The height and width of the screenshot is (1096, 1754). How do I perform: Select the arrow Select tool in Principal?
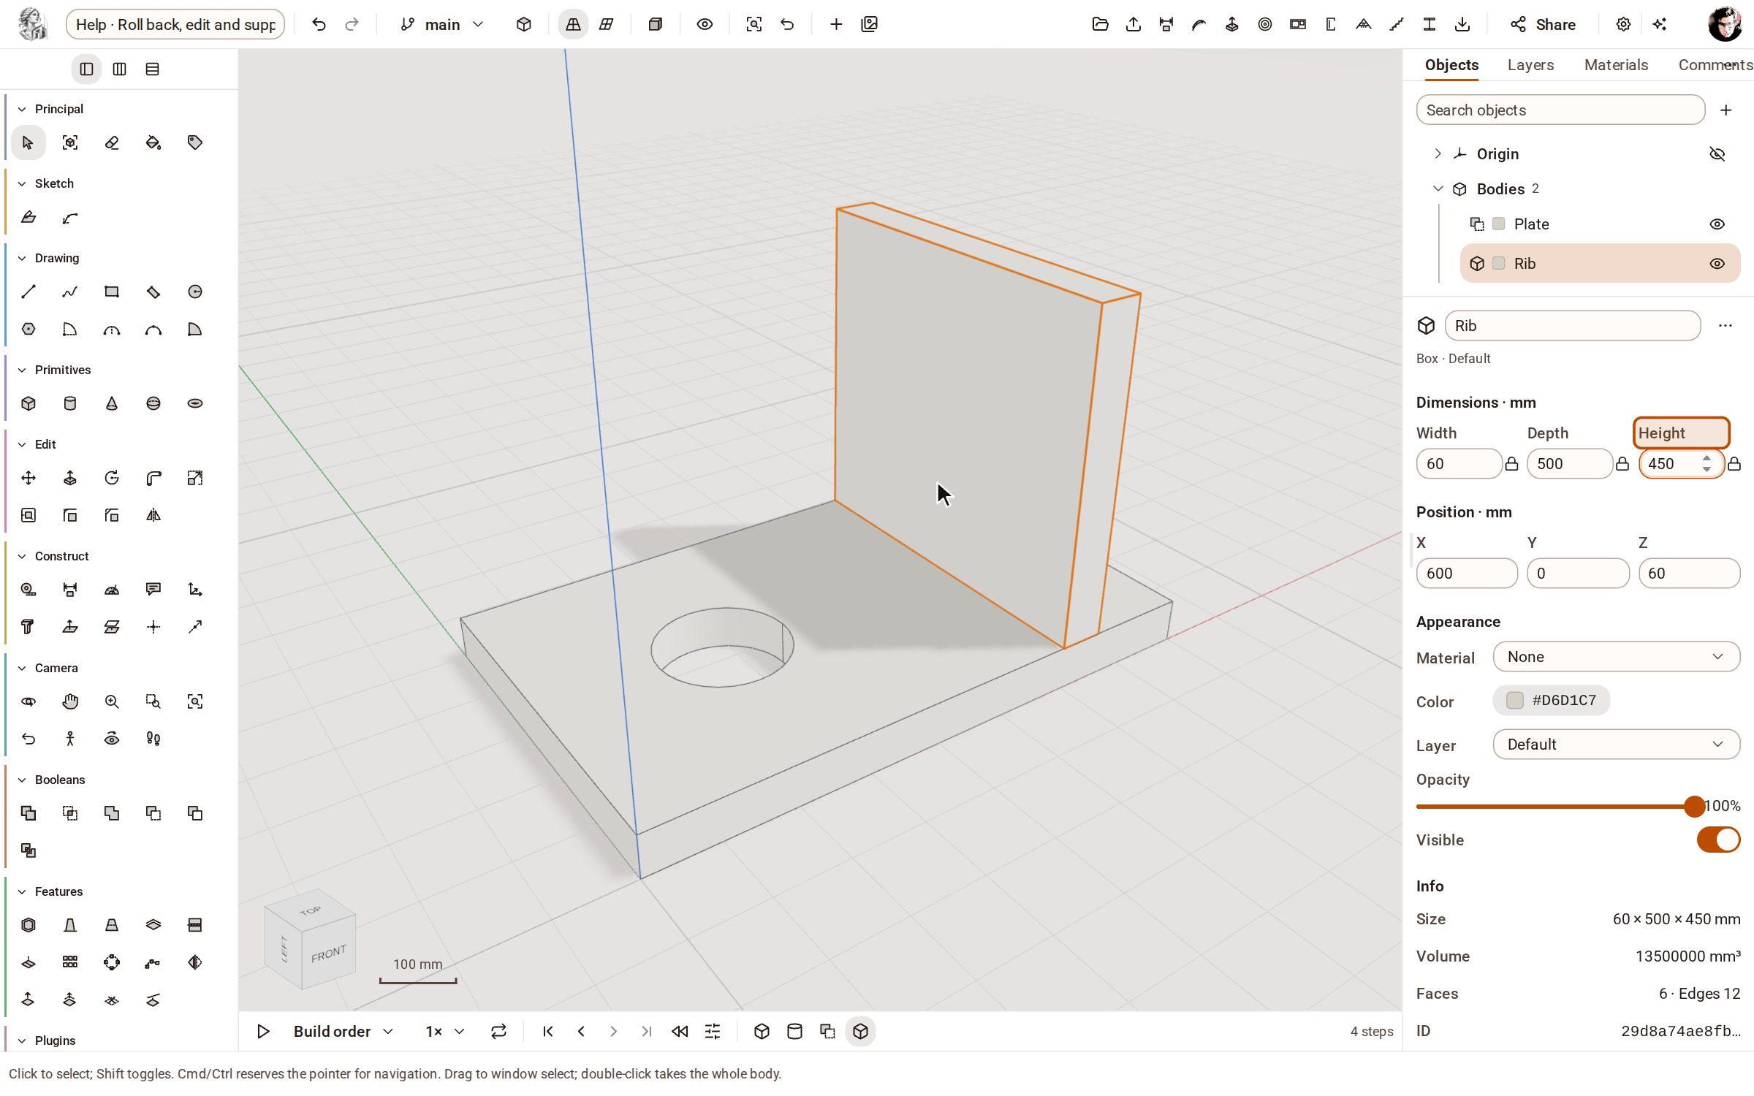coord(28,142)
